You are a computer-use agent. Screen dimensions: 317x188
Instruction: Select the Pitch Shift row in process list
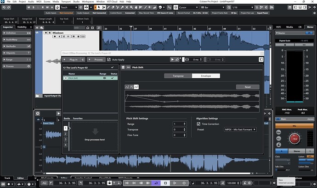90,78
